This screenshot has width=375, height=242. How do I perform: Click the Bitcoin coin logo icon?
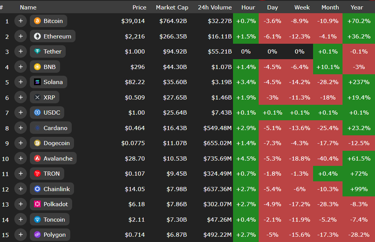click(37, 21)
